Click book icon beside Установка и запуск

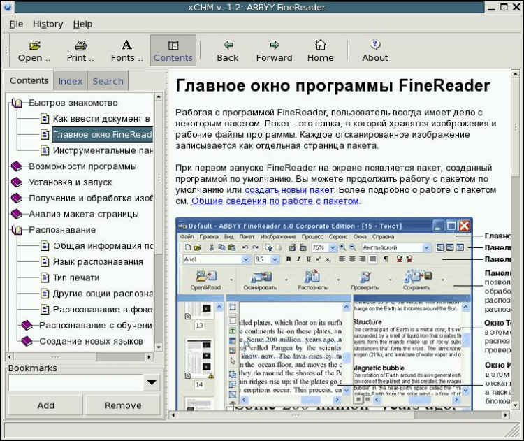pyautogui.click(x=16, y=182)
